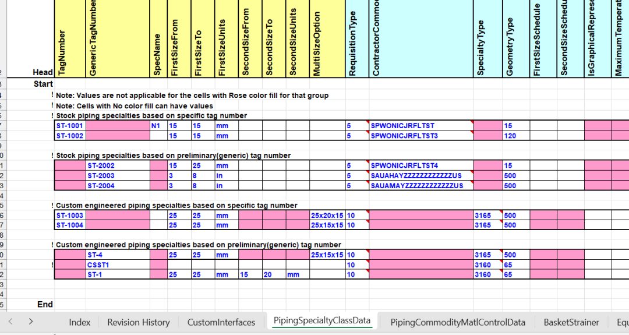This screenshot has width=629, height=335.
Task: Select the SpecName cell N1
Action: (x=158, y=126)
